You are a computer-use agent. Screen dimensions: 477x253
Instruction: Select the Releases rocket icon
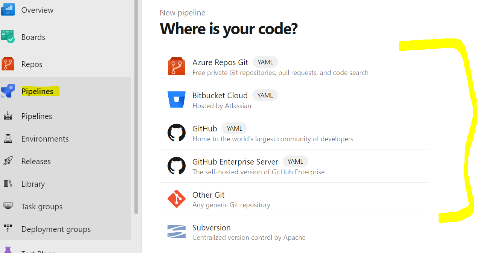pyautogui.click(x=8, y=161)
